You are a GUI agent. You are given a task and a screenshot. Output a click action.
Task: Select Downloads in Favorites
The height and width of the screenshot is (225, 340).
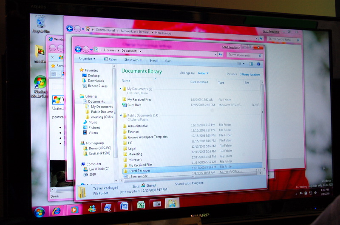click(96, 81)
